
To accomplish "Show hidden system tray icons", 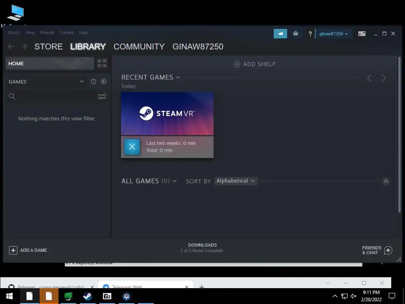I will (335, 296).
